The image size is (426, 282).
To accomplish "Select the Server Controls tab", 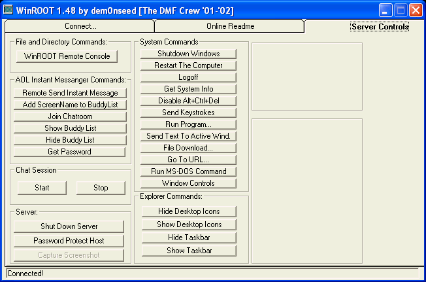I will [x=379, y=26].
